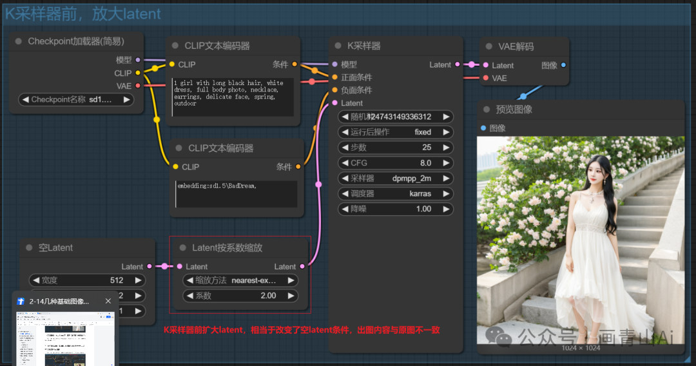696x366 pixels.
Task: Click the 图像 input port on 预览图像
Action: [483, 128]
